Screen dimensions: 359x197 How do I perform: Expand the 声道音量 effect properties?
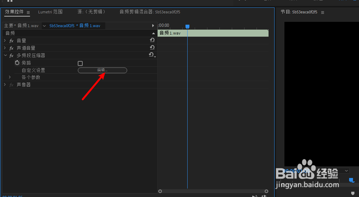tap(5, 48)
